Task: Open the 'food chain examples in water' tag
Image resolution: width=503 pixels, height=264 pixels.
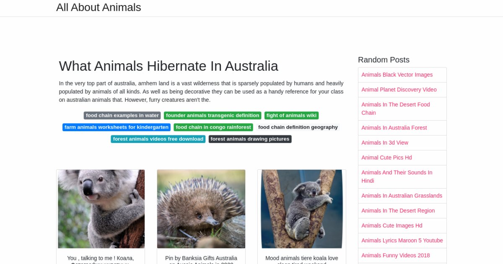Action: pos(122,116)
